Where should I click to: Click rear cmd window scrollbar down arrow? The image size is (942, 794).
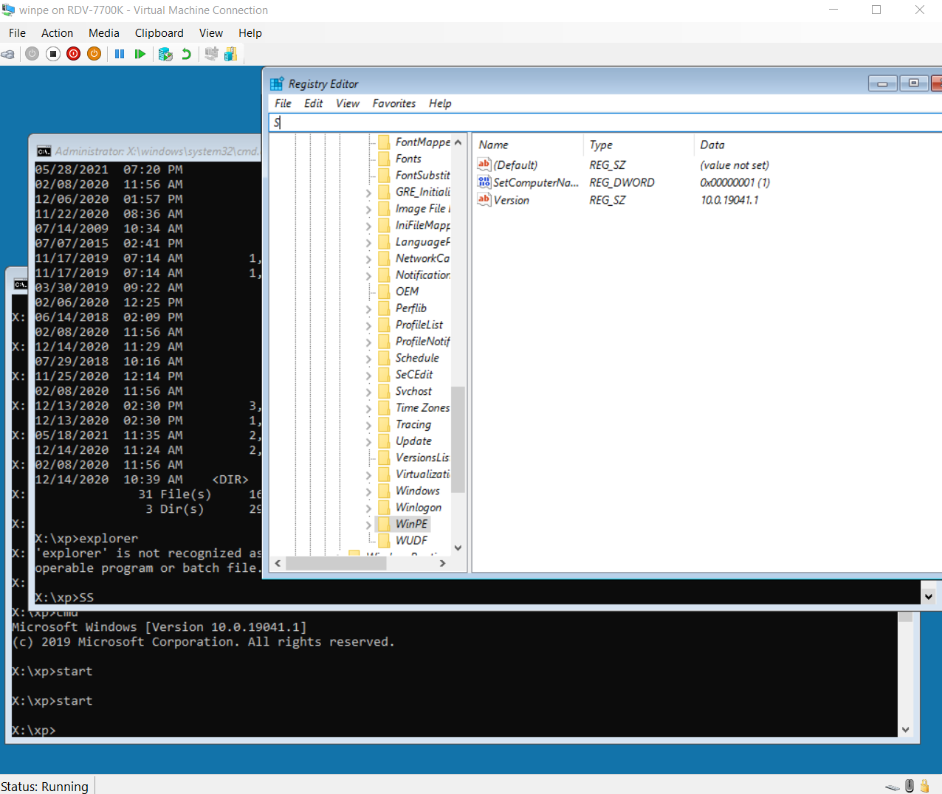click(906, 730)
